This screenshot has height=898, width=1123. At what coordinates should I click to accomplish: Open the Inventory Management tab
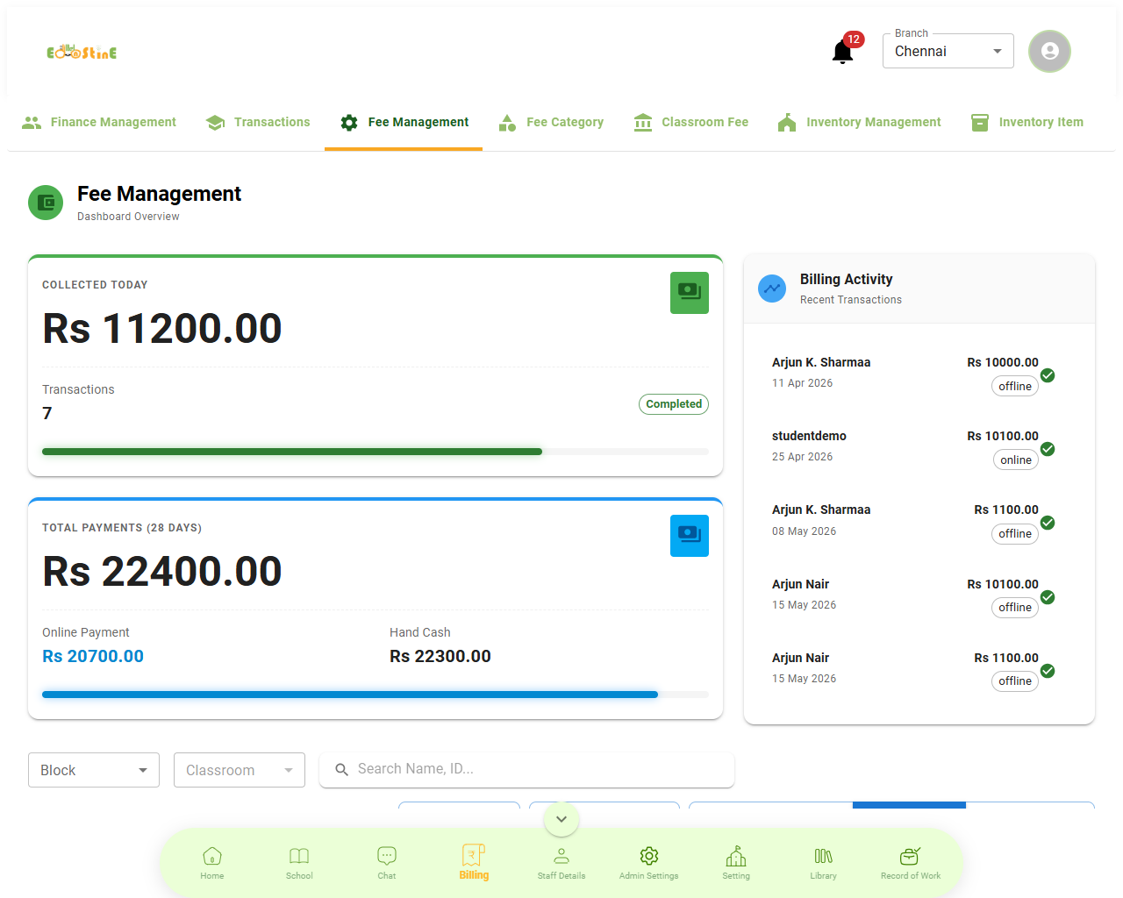point(859,123)
